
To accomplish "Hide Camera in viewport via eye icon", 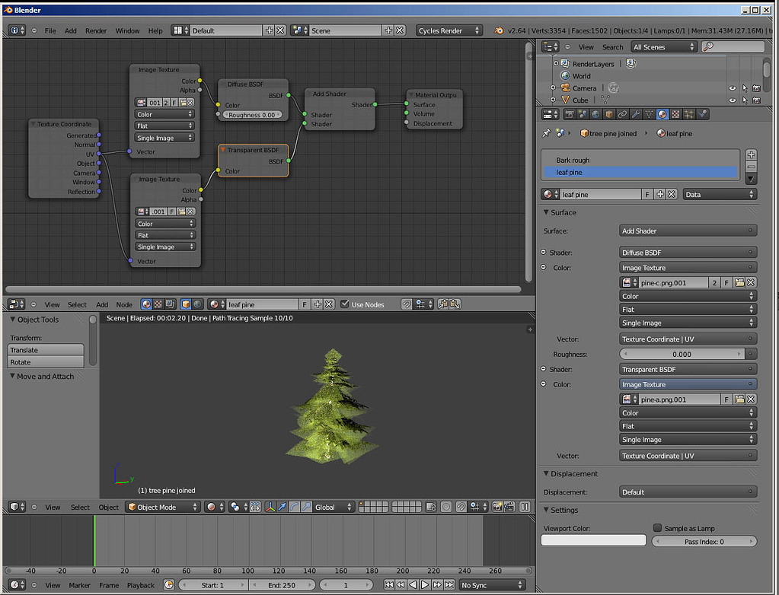I will pyautogui.click(x=733, y=87).
